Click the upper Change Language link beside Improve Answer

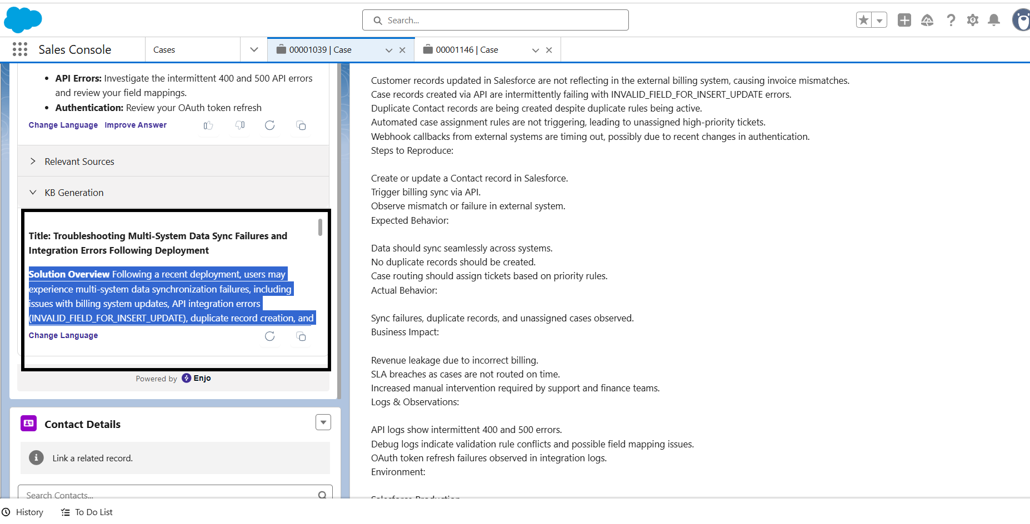pyautogui.click(x=63, y=125)
